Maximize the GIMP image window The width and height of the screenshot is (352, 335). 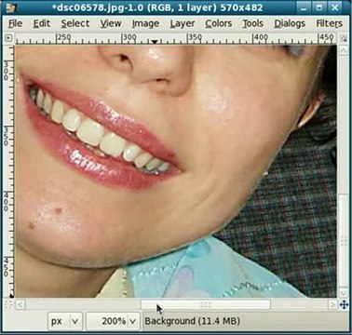318,7
